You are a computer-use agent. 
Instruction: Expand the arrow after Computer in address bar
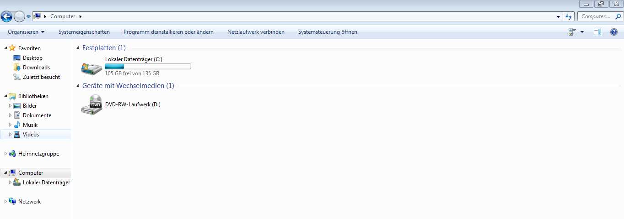pos(81,16)
